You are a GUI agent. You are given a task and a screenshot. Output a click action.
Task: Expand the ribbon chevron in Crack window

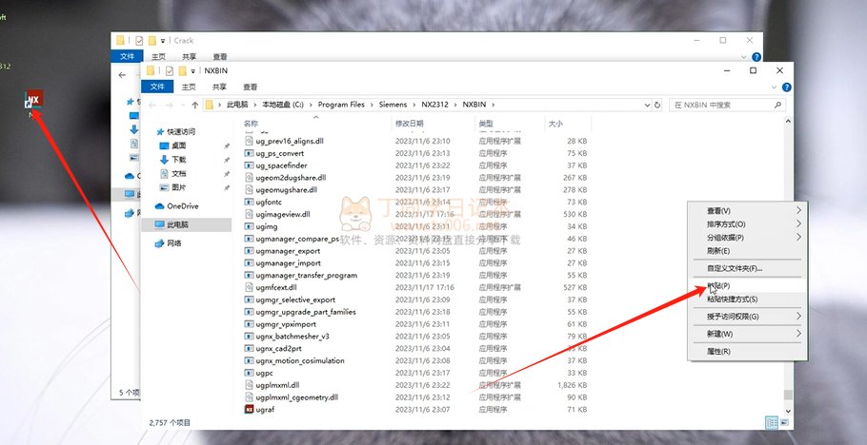[x=744, y=57]
